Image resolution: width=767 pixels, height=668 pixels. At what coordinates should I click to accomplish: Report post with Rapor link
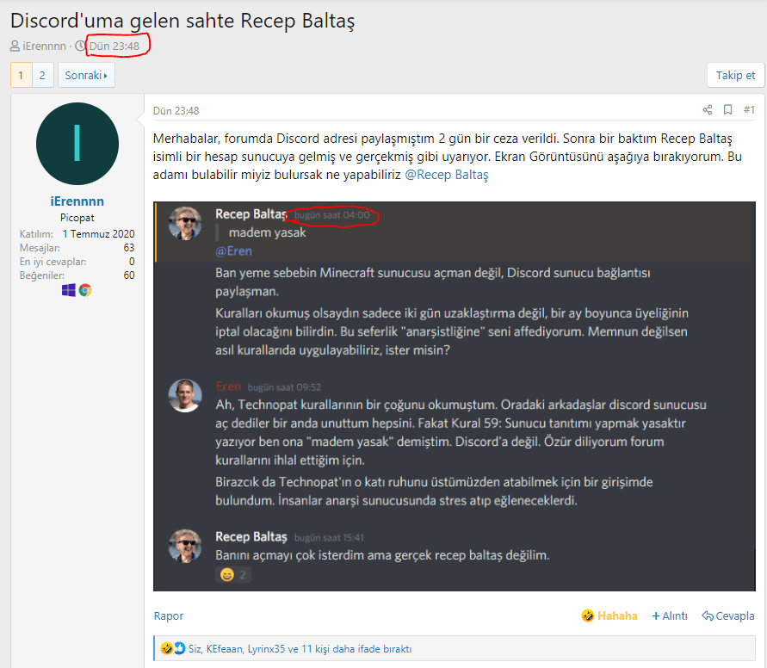169,616
